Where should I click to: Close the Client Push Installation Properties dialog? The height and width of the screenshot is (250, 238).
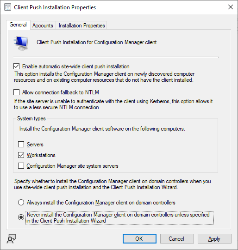point(231,7)
